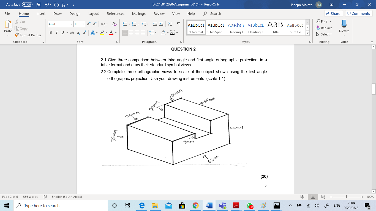Center align the paragraph
The height and width of the screenshot is (211, 376).
(131, 32)
